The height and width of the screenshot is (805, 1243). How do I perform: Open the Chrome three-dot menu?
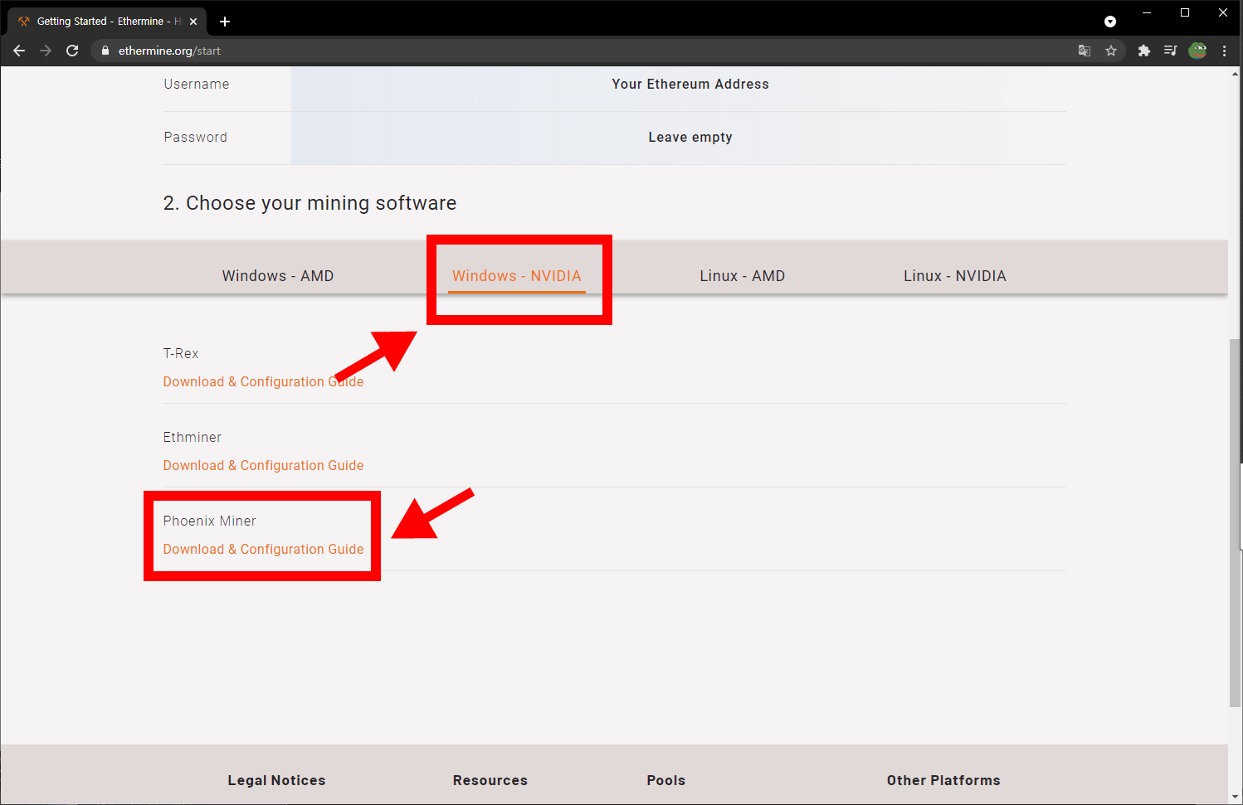coord(1224,51)
